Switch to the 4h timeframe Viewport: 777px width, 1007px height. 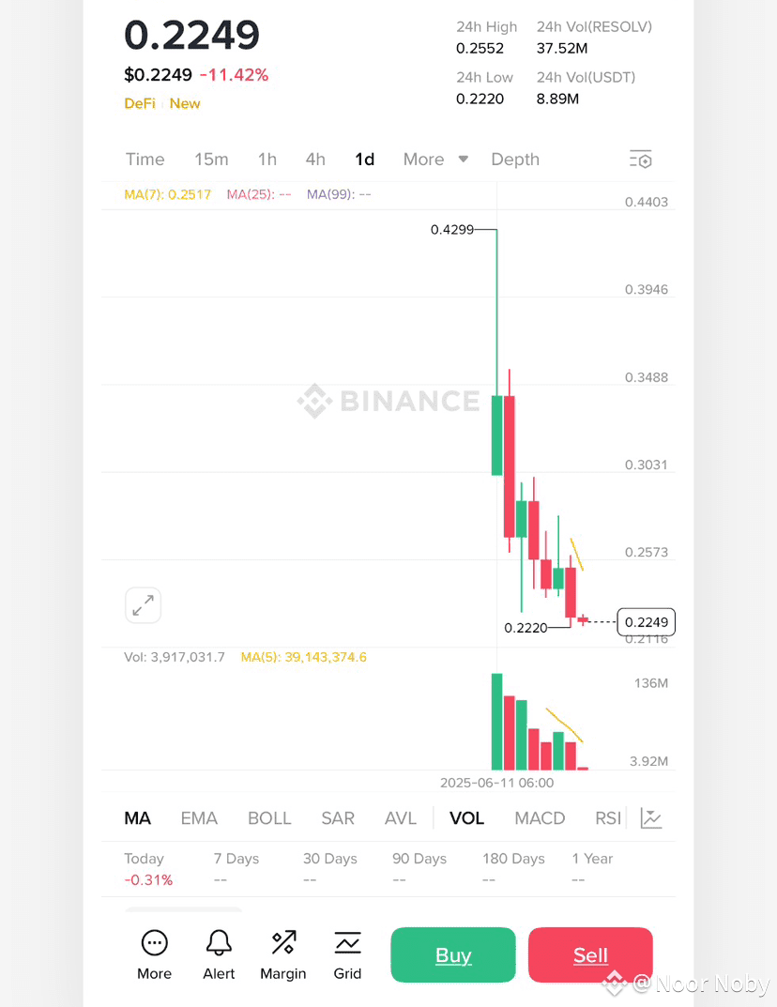click(x=315, y=160)
